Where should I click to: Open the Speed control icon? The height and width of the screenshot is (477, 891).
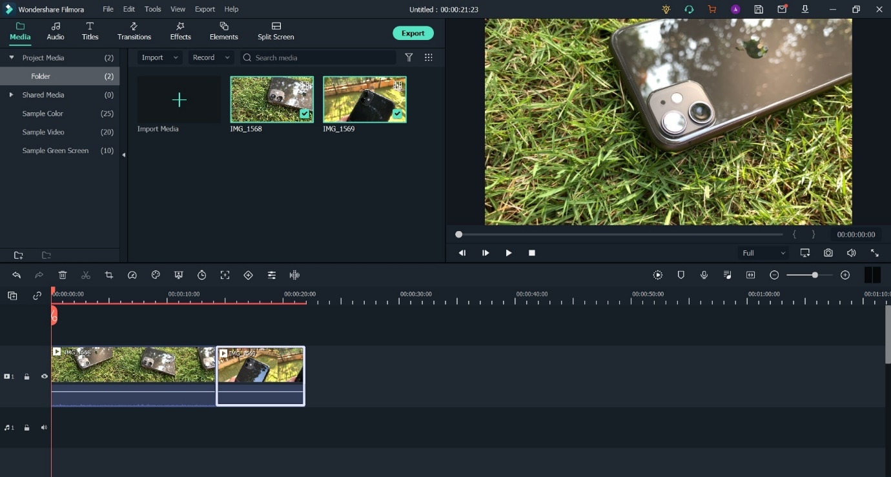pos(132,275)
